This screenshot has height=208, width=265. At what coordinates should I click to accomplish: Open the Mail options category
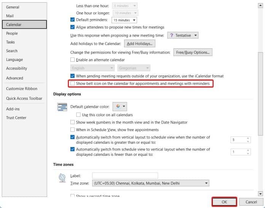click(x=10, y=16)
